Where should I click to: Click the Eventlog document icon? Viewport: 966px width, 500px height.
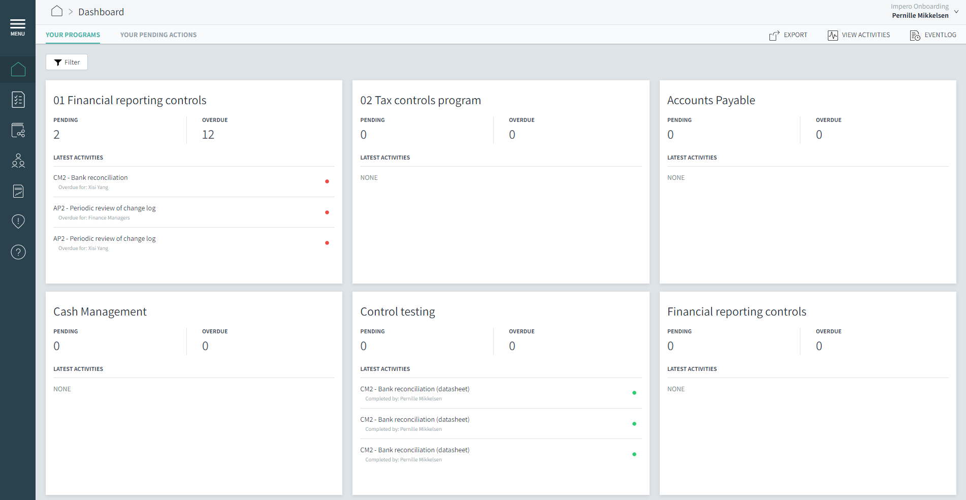[915, 35]
